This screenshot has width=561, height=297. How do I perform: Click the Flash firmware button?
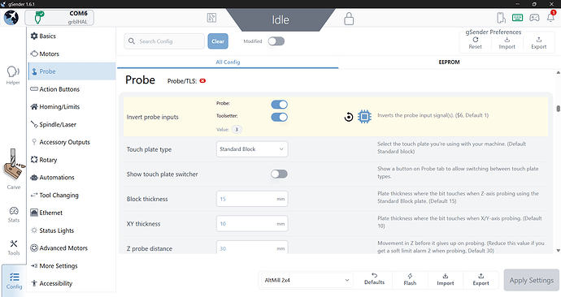pyautogui.click(x=410, y=279)
